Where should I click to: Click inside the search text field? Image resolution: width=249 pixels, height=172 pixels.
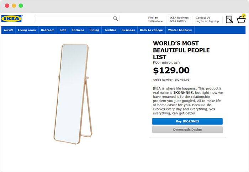(x=74, y=19)
